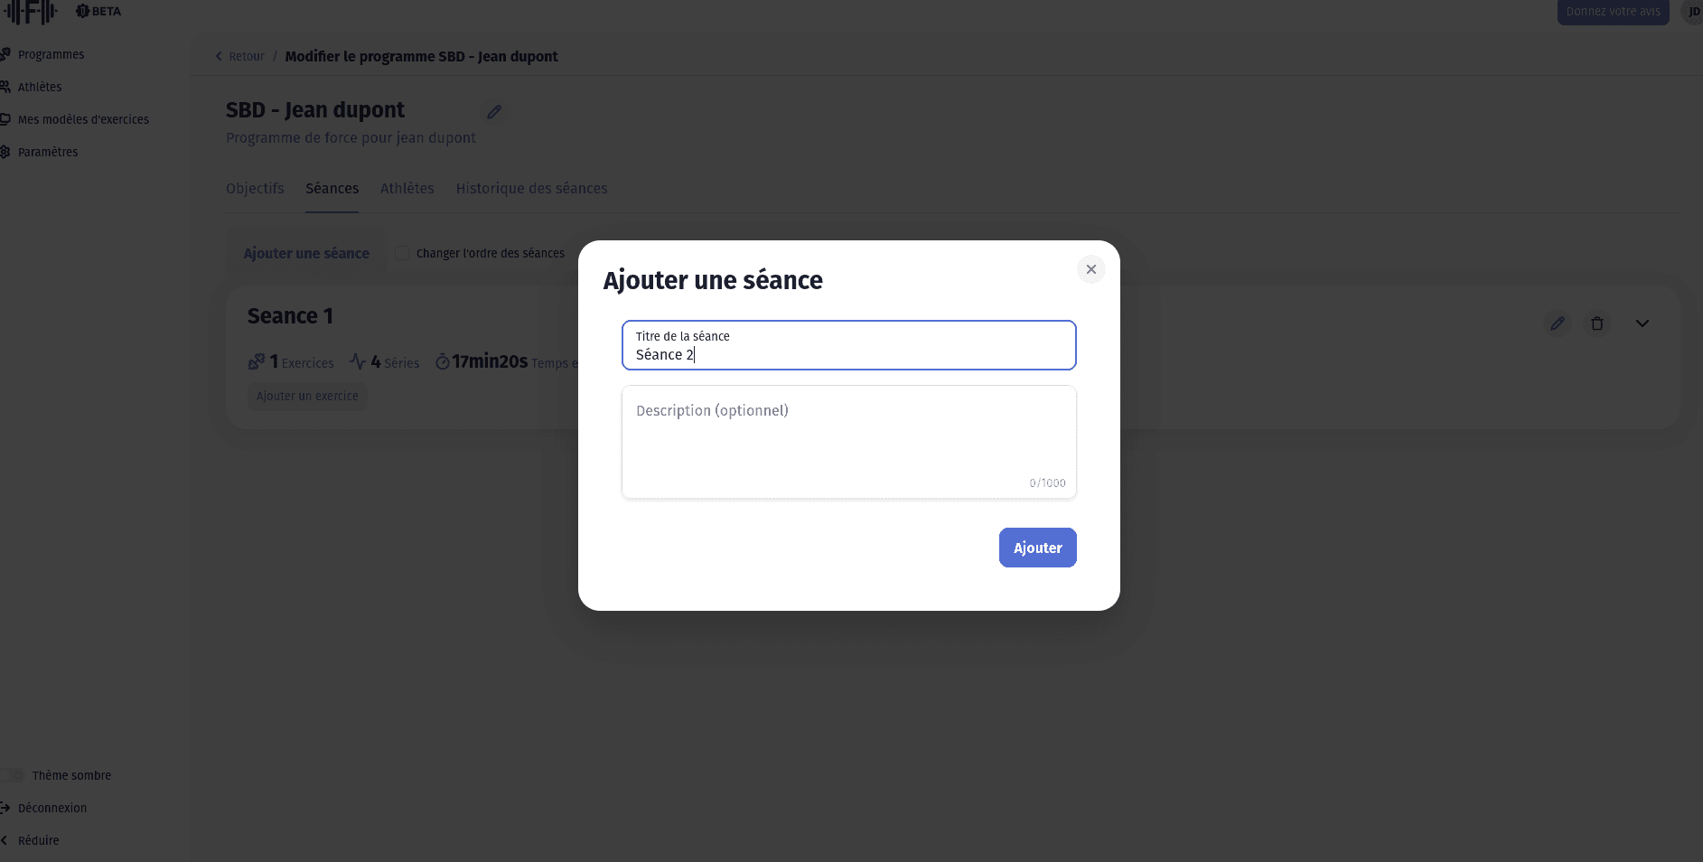The width and height of the screenshot is (1703, 862).
Task: Open the Historique des séances tab
Action: (x=531, y=188)
